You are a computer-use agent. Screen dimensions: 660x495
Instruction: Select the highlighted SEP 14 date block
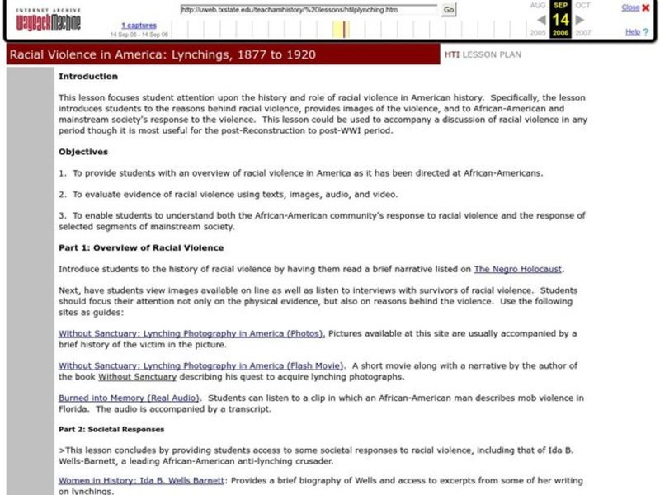point(562,17)
